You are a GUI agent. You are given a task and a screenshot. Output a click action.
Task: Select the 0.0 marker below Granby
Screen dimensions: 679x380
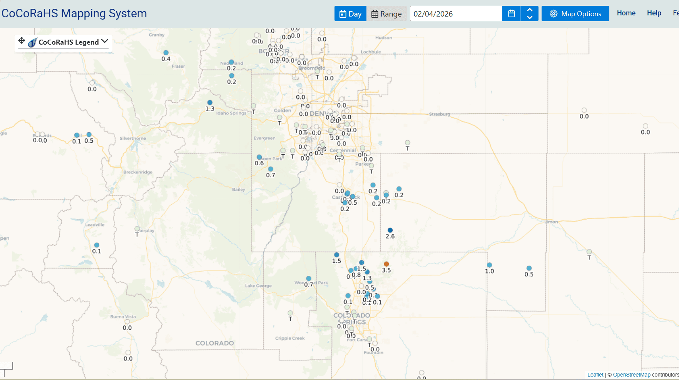click(x=92, y=83)
